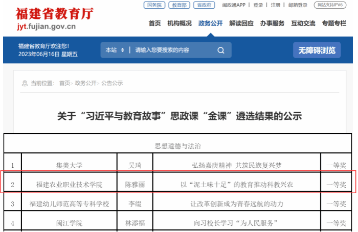The image size is (358, 232).
Task: Click the 邮箱登录 link
Action: click(x=298, y=5)
